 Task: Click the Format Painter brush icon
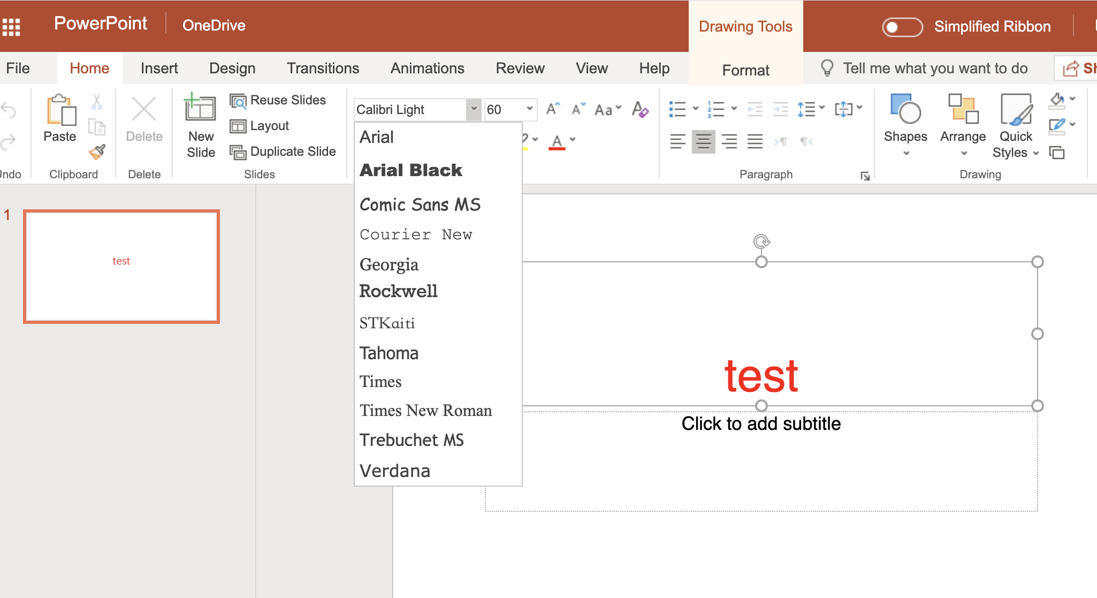point(97,152)
